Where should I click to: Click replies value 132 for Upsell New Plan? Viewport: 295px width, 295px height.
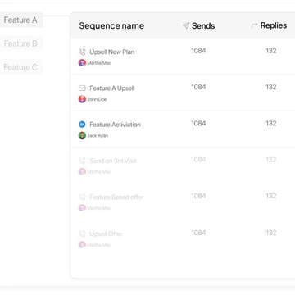(x=271, y=51)
